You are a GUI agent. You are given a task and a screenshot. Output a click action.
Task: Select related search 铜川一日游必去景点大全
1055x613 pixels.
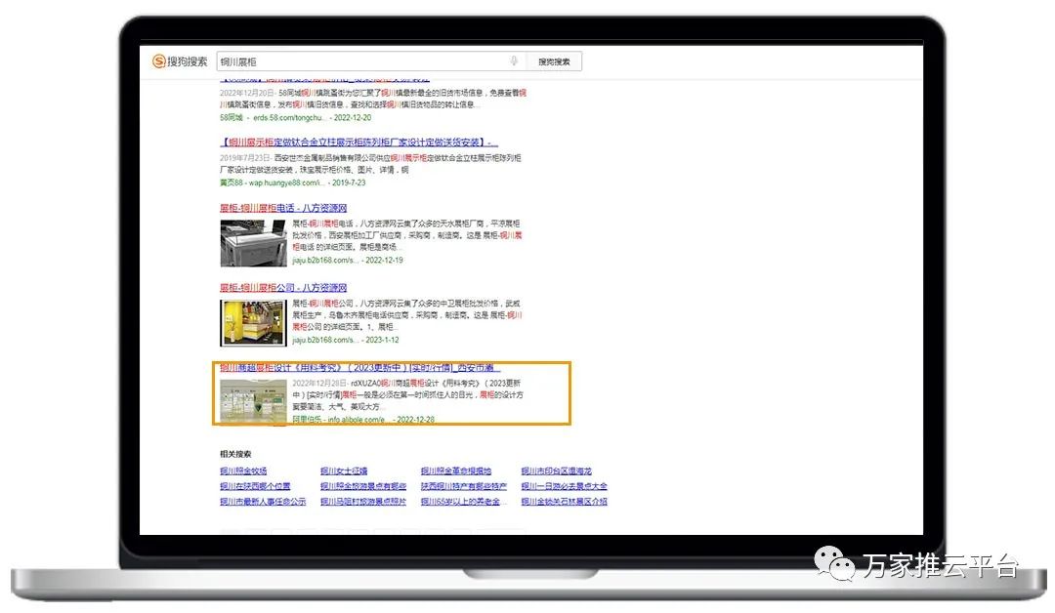point(564,486)
